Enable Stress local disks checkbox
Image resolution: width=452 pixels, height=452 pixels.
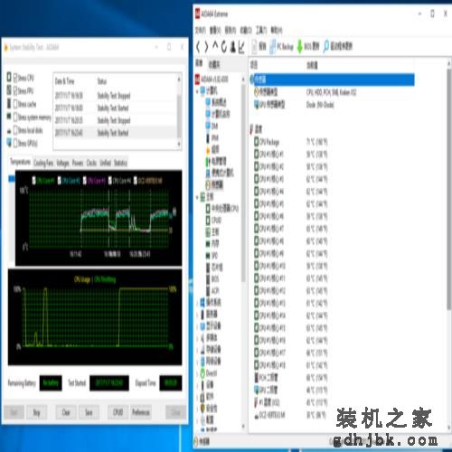tap(16, 130)
